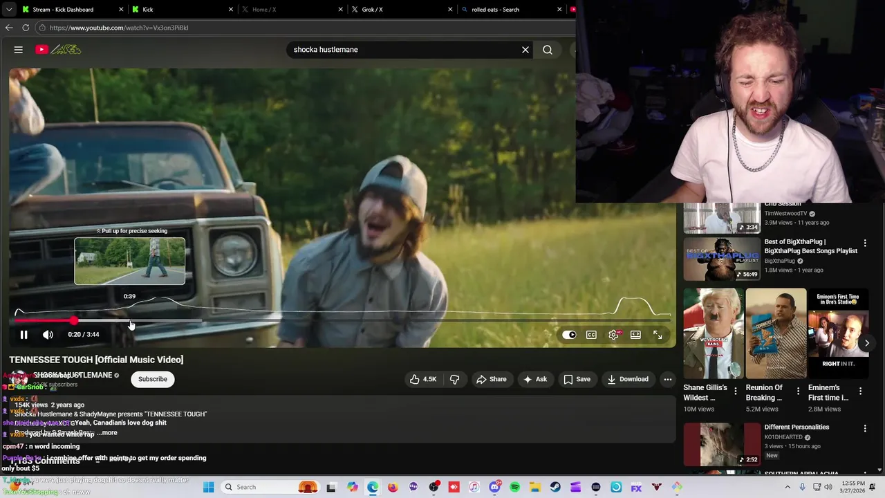The width and height of the screenshot is (885, 498).
Task: Open Different Personalities video title
Action: (x=796, y=427)
